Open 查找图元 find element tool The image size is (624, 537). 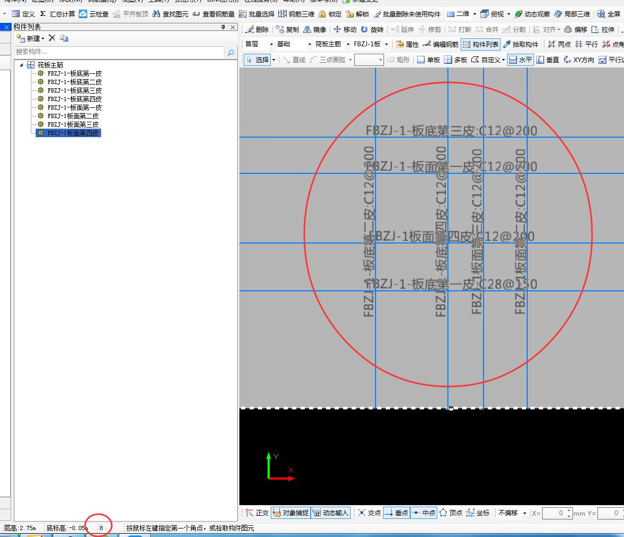pos(170,14)
